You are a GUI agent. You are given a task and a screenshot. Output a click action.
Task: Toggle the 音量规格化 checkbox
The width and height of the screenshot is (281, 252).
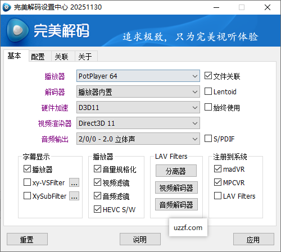pyautogui.click(x=97, y=169)
